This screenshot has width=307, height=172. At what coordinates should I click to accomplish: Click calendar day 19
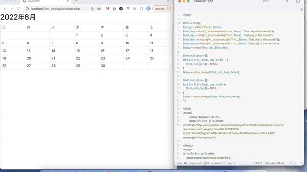pyautogui.click(x=4, y=58)
